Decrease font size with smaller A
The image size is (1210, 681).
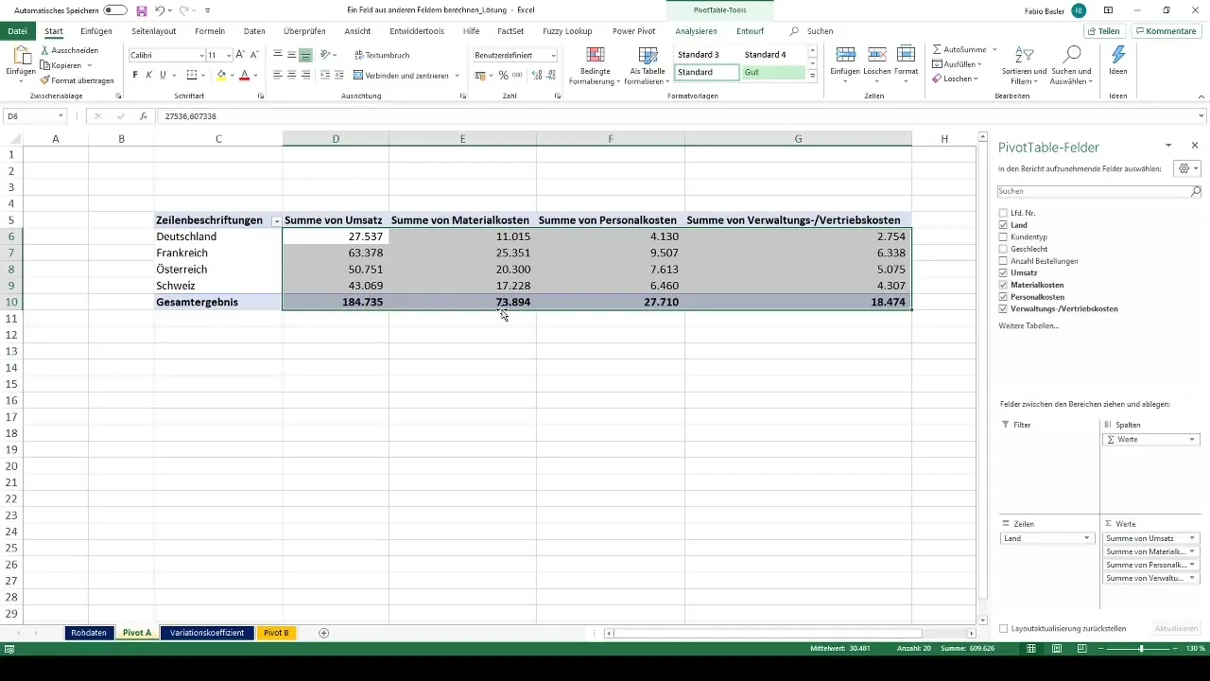(255, 55)
